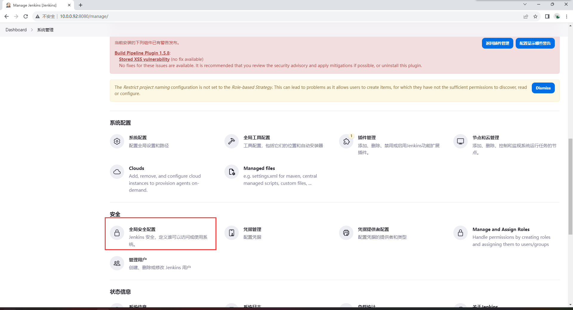573x310 pixels.
Task: Open the 插件管理 puzzle piece icon
Action: pos(346,141)
